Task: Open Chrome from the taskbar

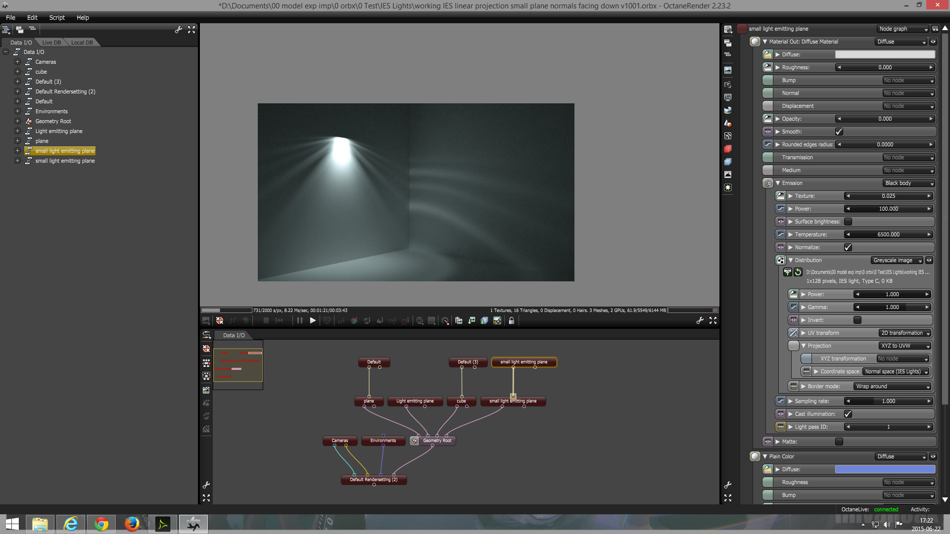Action: pyautogui.click(x=101, y=524)
